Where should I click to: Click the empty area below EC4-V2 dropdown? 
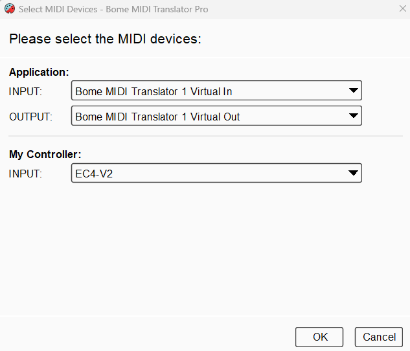coord(205,248)
